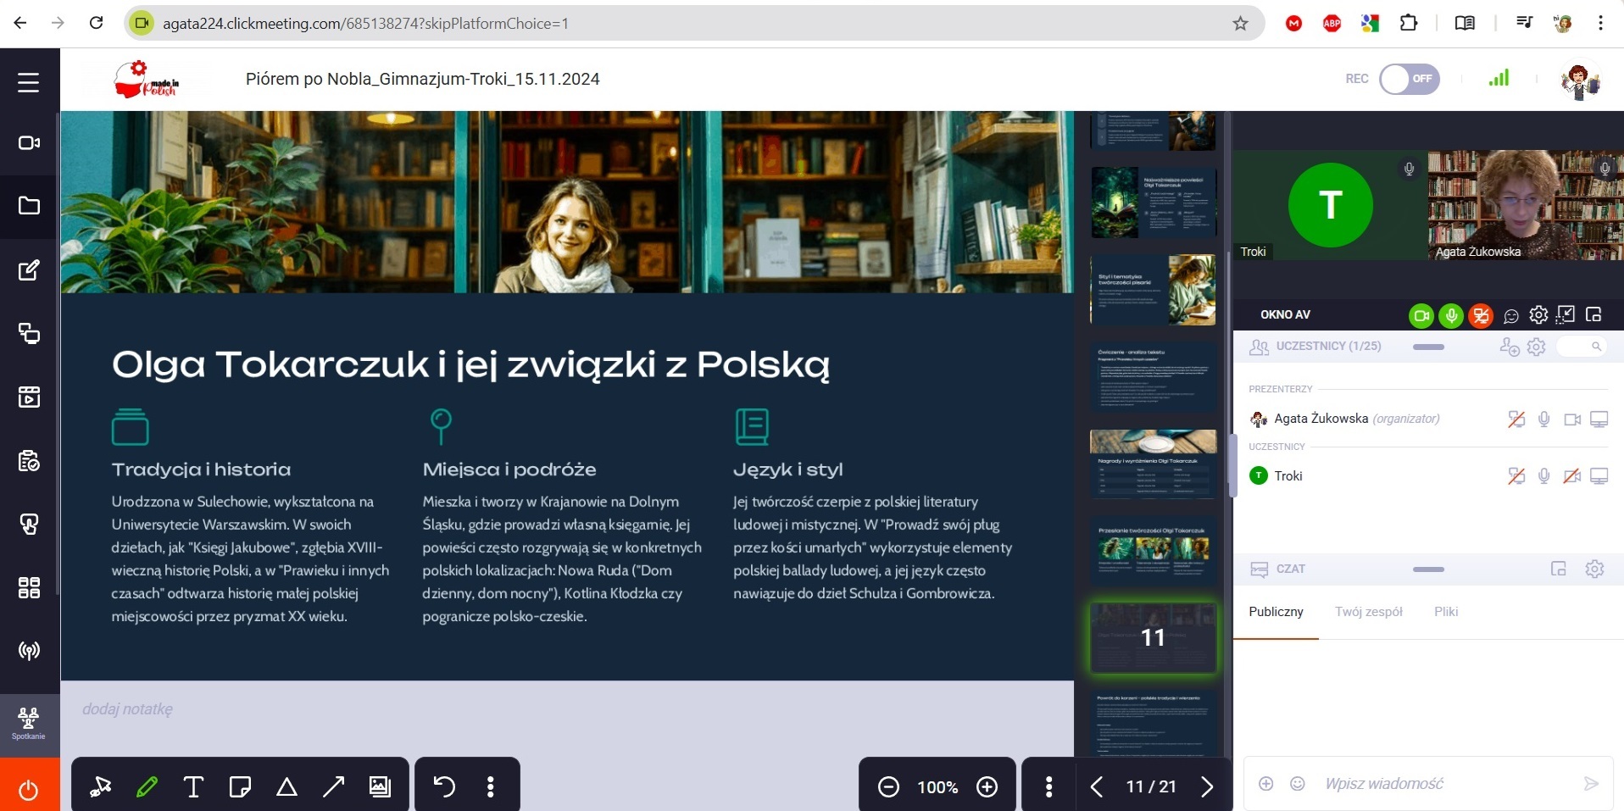Open the call-to-action mouse icon in the sidebar
The image size is (1624, 811).
(x=29, y=524)
